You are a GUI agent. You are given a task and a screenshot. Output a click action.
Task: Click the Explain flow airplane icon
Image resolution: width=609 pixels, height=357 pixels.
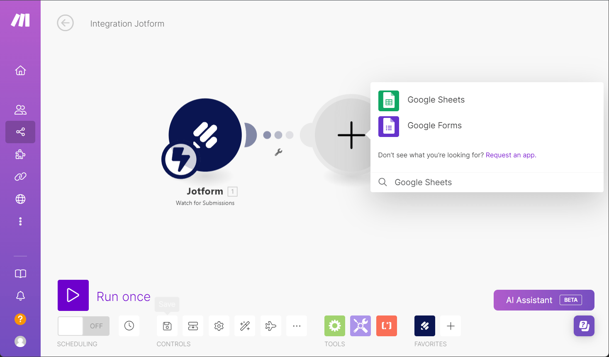(x=271, y=326)
